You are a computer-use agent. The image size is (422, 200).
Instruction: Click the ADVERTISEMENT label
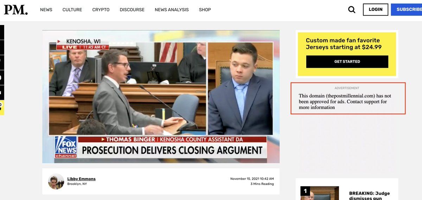[347, 88]
